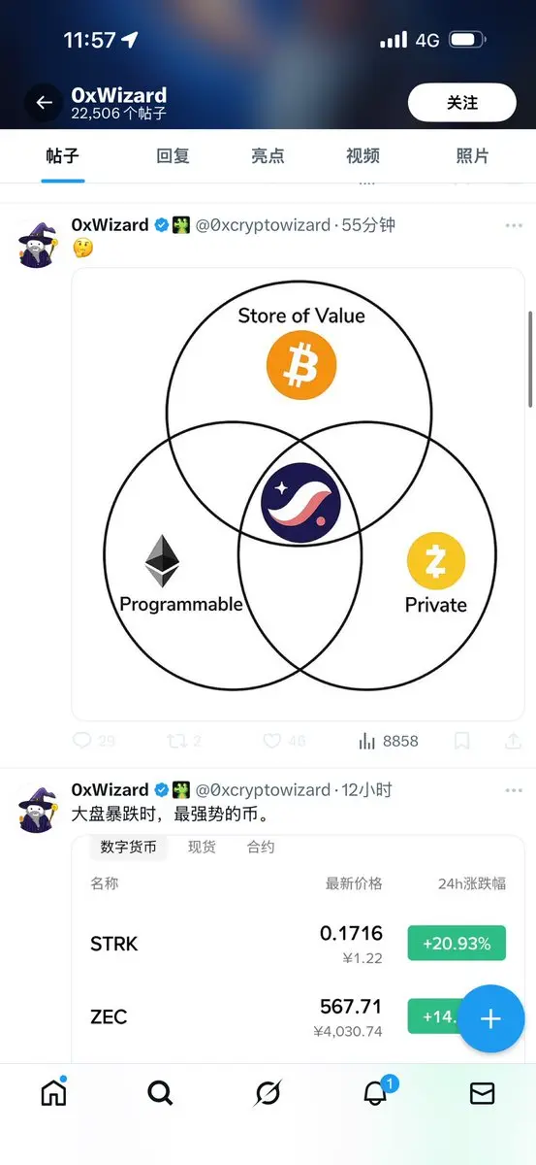Tap the 关注 follow button
Screen dimensions: 536x1165
461,102
